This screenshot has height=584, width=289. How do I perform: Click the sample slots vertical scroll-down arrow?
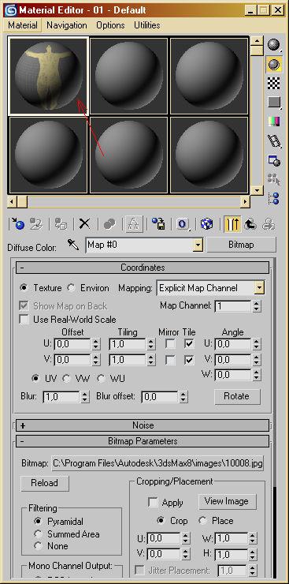[x=257, y=190]
